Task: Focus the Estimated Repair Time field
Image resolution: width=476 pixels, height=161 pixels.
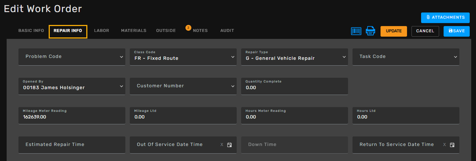Action: point(72,145)
